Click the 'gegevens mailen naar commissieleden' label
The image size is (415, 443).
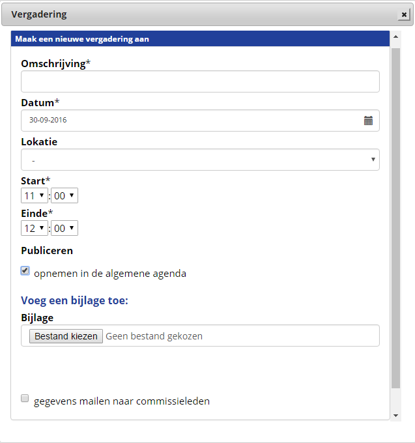click(122, 401)
